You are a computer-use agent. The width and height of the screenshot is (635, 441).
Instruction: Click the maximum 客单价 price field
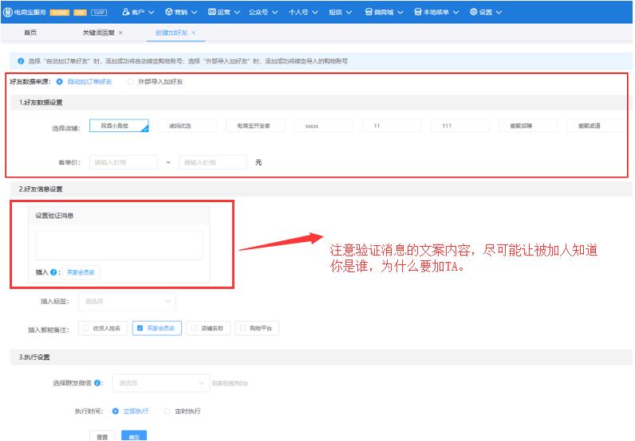(213, 162)
